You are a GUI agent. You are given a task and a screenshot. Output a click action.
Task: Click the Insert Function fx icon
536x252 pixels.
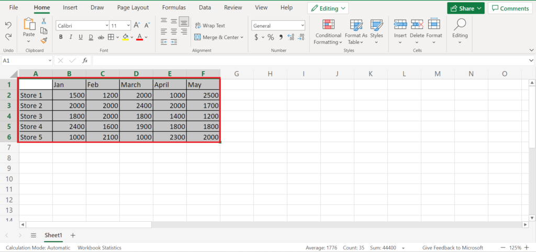(x=85, y=61)
